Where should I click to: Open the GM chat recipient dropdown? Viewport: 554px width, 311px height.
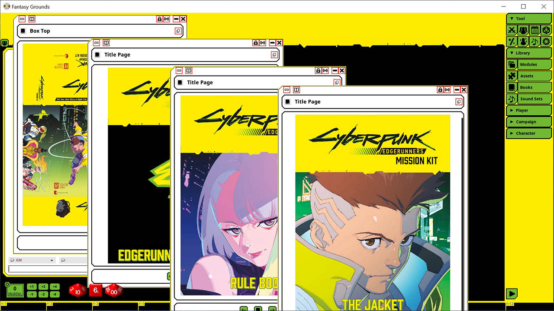tap(51, 260)
